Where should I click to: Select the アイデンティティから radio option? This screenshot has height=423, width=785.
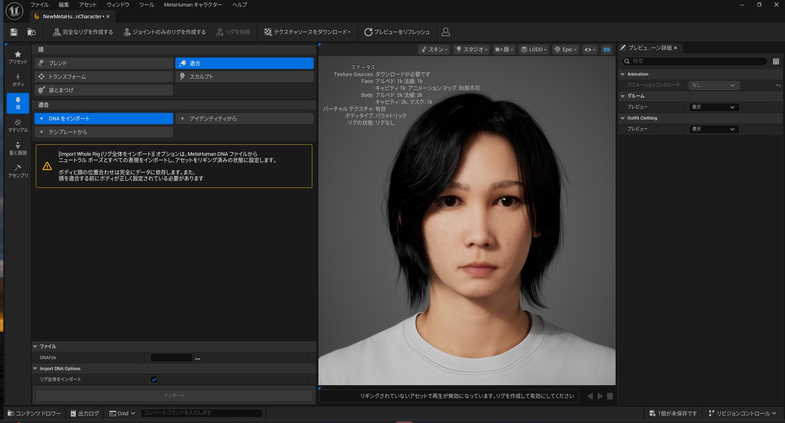tap(244, 118)
